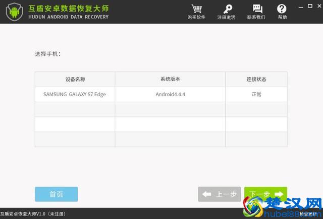Viewport: 323px width, 219px height.
Task: Click the 系统版本 column header
Action: [171, 80]
